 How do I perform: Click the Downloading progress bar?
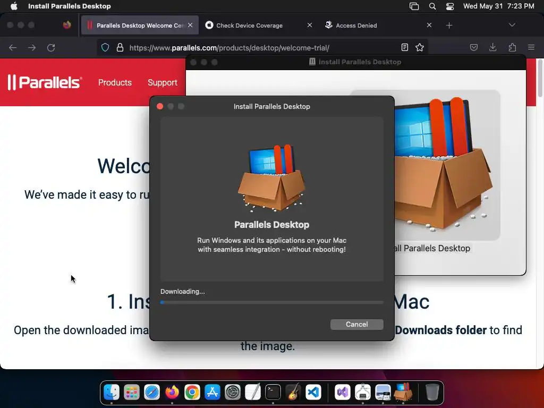[271, 302]
